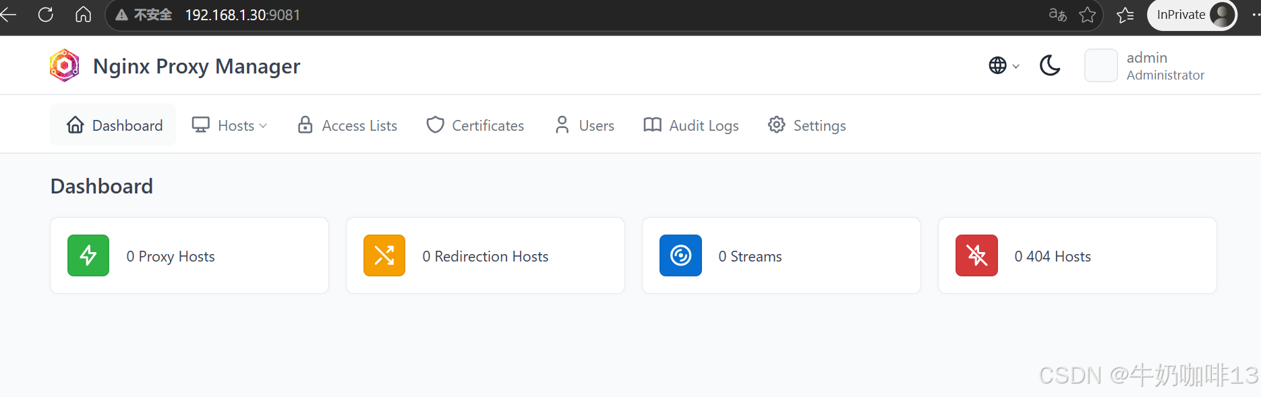Toggle dark mode with moon icon
The height and width of the screenshot is (397, 1261).
pos(1050,65)
